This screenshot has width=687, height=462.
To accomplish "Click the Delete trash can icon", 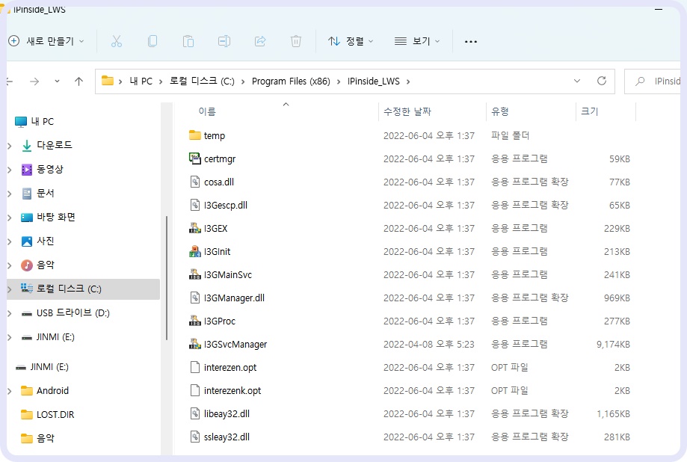I will coord(296,41).
